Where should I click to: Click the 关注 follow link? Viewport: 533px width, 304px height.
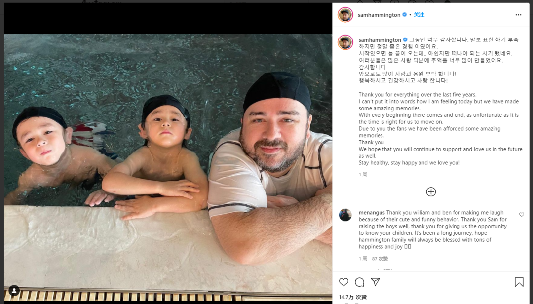click(x=419, y=15)
